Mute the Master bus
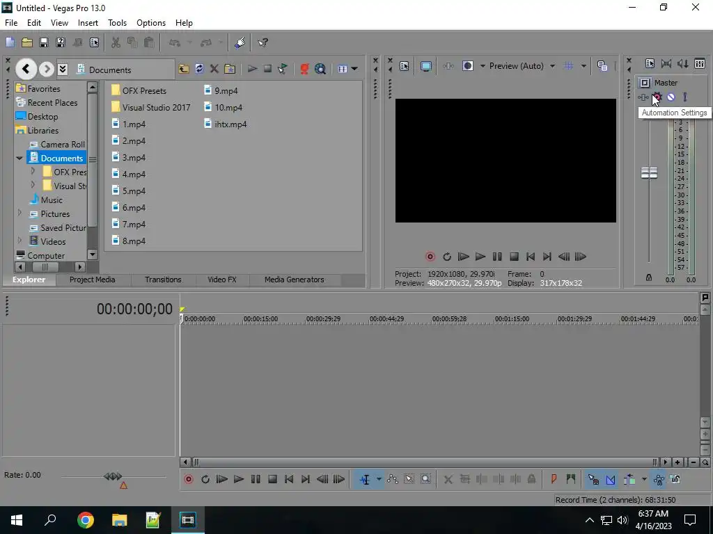 [x=671, y=97]
